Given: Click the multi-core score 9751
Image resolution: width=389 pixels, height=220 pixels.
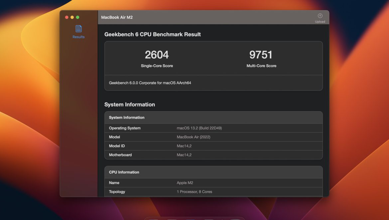Looking at the screenshot, I should (261, 55).
